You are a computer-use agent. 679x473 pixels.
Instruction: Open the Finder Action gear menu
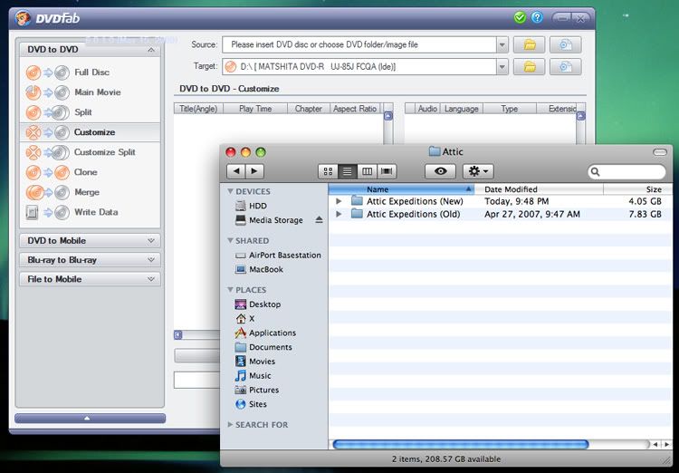pos(478,171)
